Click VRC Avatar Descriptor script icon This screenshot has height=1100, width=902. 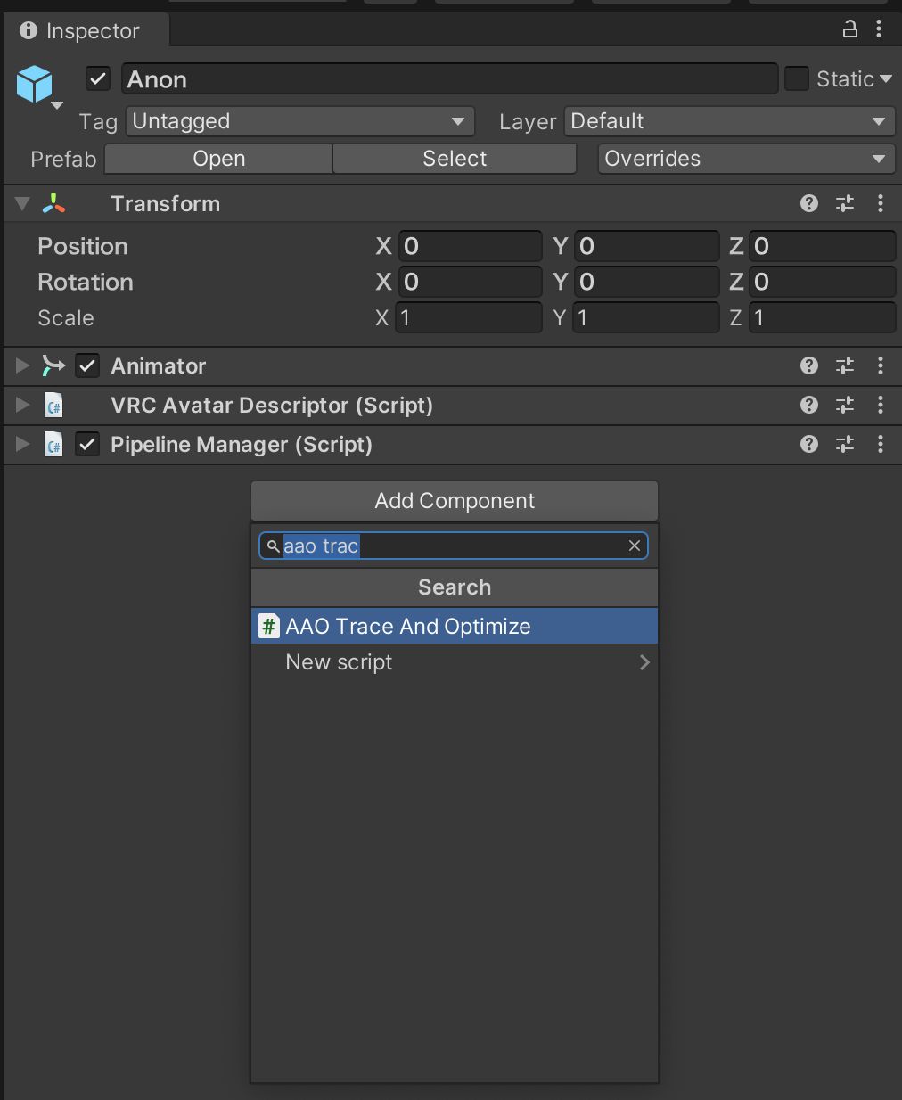pos(53,406)
